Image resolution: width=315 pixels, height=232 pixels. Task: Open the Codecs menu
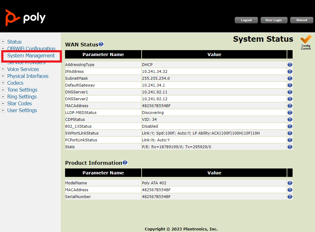15,83
